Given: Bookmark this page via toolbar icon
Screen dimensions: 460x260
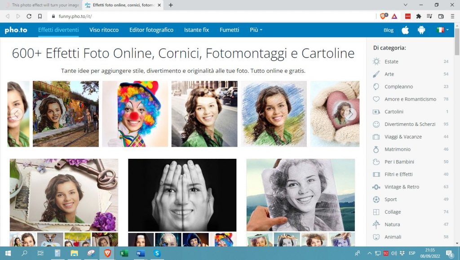Looking at the screenshot, I should (40, 16).
